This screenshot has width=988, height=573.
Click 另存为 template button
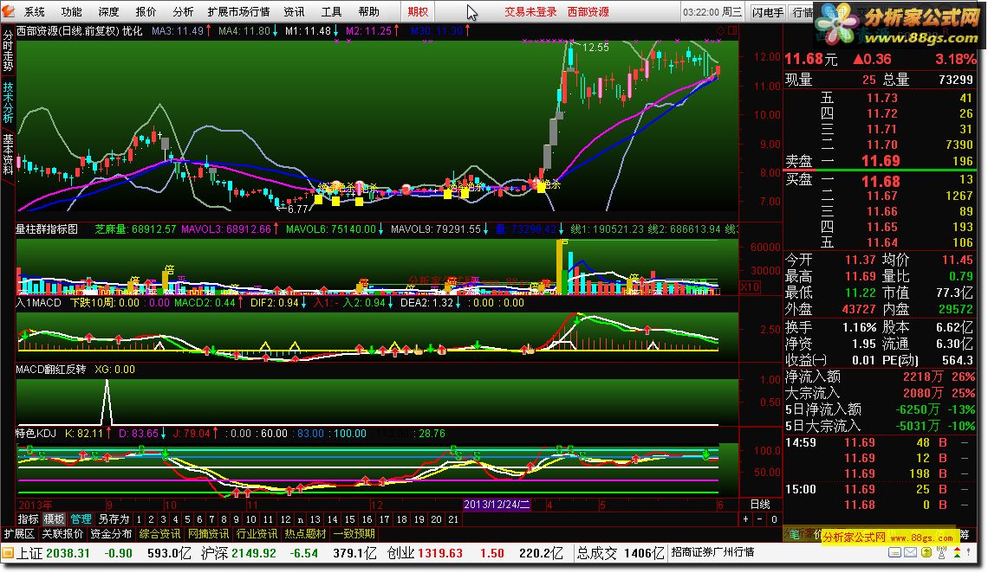[x=114, y=519]
